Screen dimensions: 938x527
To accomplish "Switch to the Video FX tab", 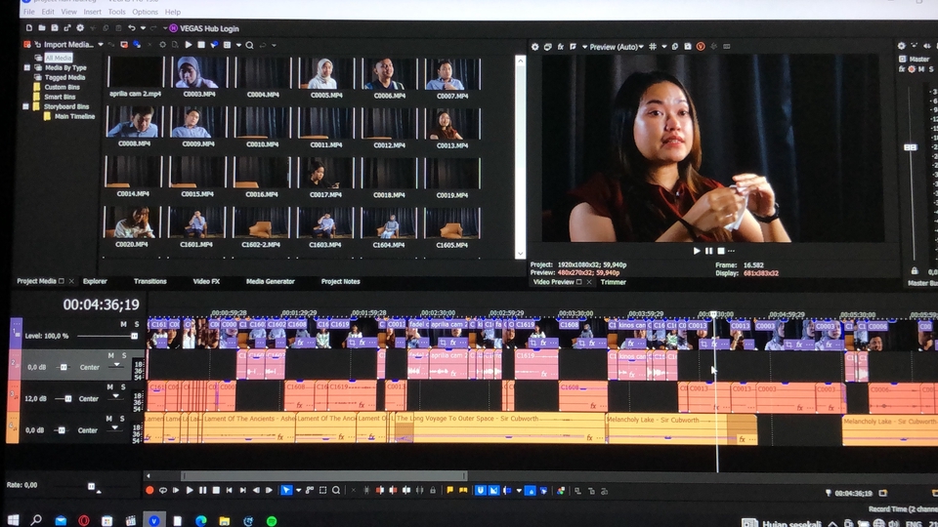I will click(x=206, y=281).
